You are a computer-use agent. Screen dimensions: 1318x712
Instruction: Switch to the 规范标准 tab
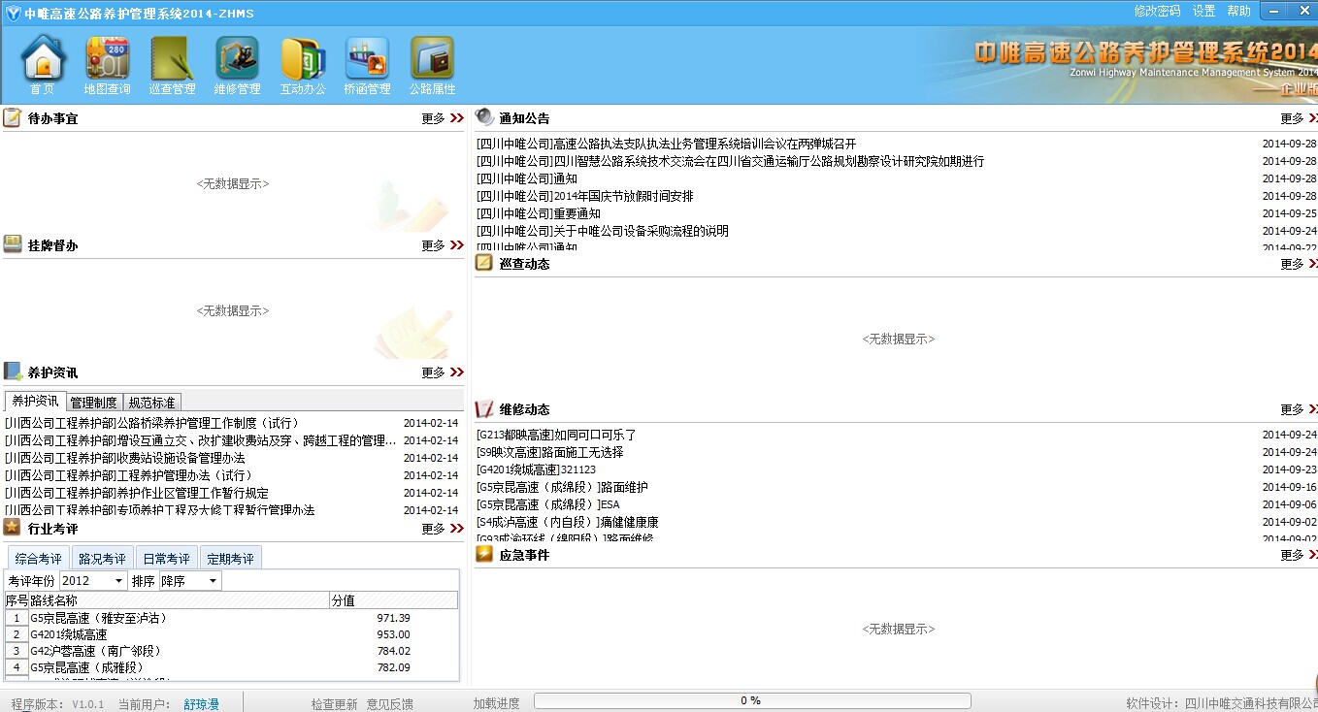pyautogui.click(x=152, y=403)
